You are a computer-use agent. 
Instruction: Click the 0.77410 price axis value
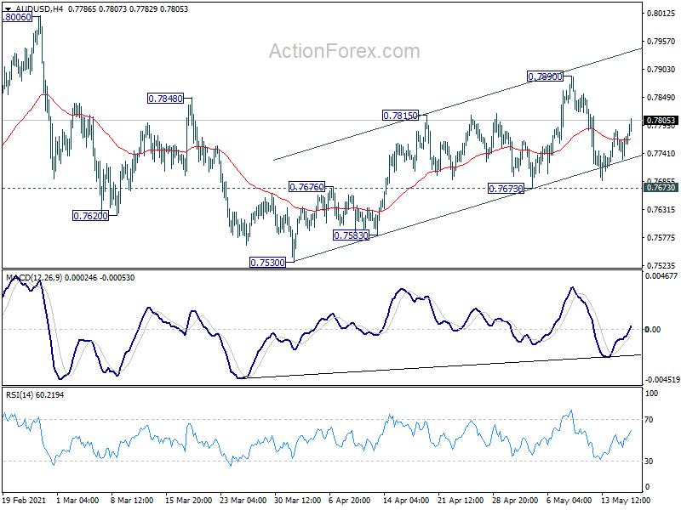coord(661,154)
